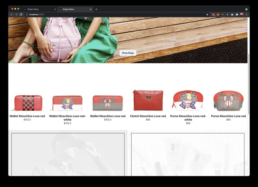The width and height of the screenshot is (258, 187).
Task: Click the browser forward arrow
Action: tap(16, 14)
